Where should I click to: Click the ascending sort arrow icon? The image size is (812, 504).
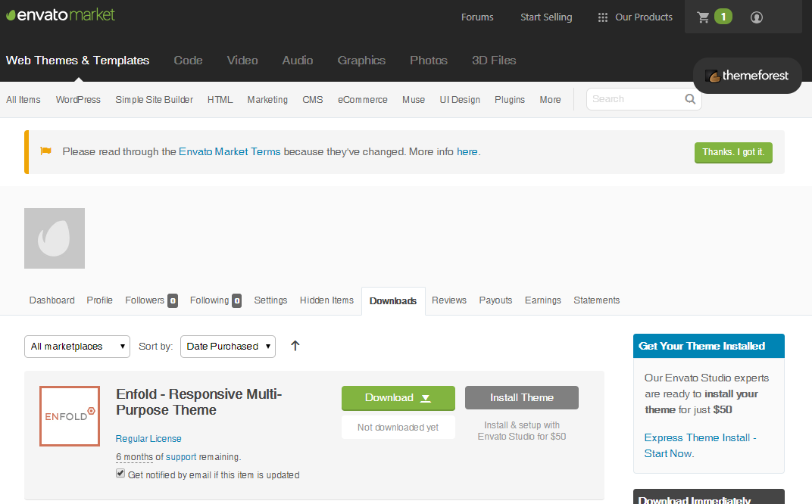point(295,346)
